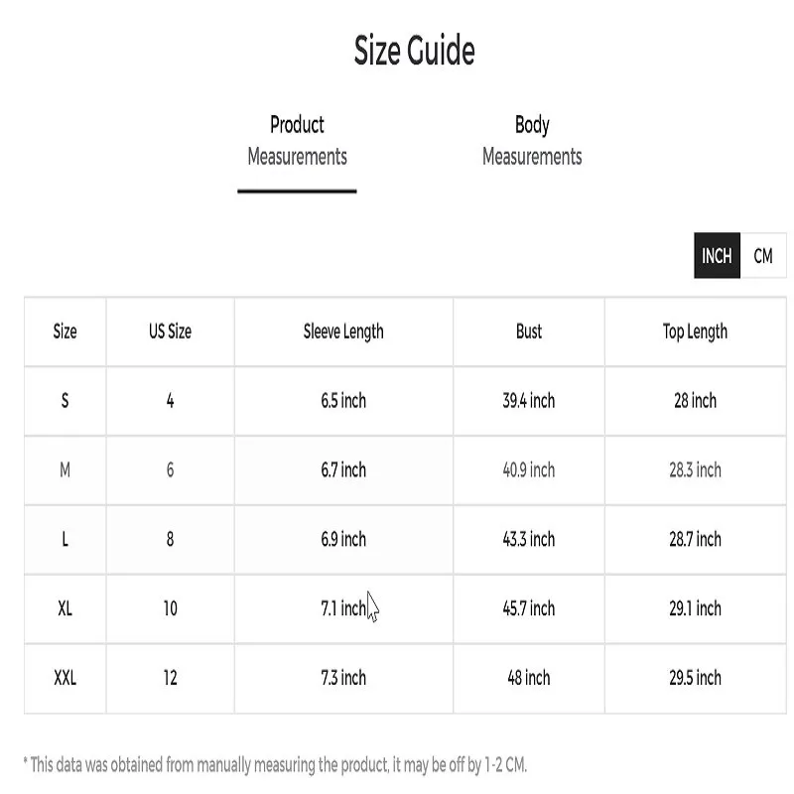794x794 pixels.
Task: Select the S size row label
Action: (65, 401)
